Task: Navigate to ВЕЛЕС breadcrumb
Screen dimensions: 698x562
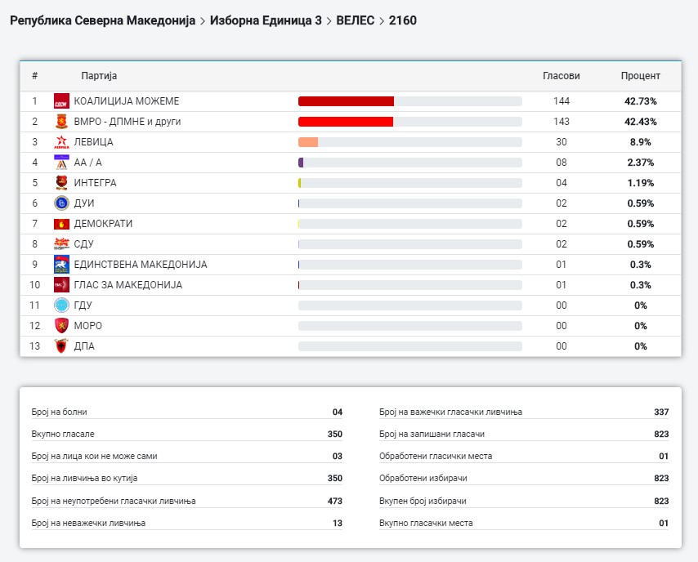Action: tap(354, 20)
